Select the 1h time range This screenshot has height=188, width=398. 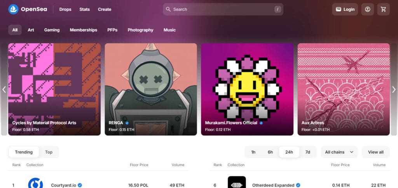[253, 152]
